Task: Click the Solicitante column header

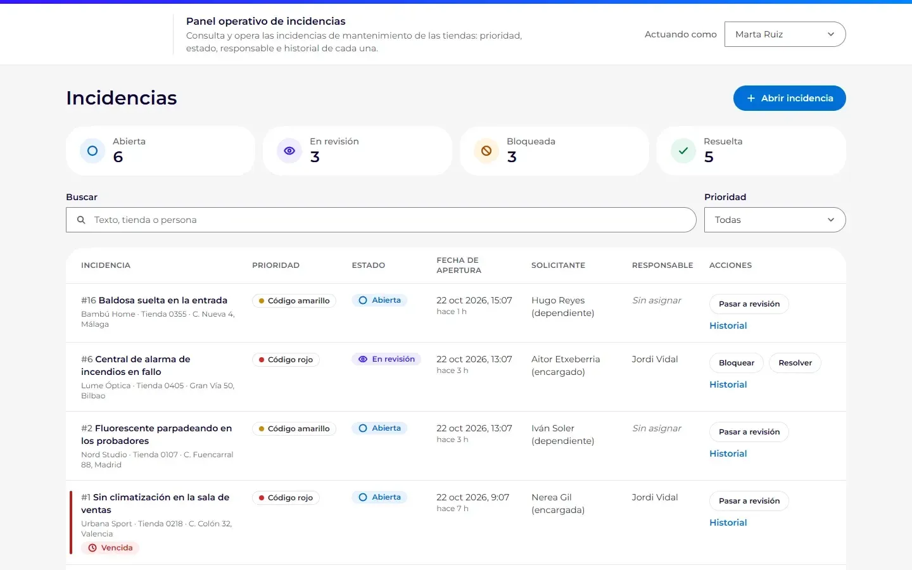Action: pos(558,265)
